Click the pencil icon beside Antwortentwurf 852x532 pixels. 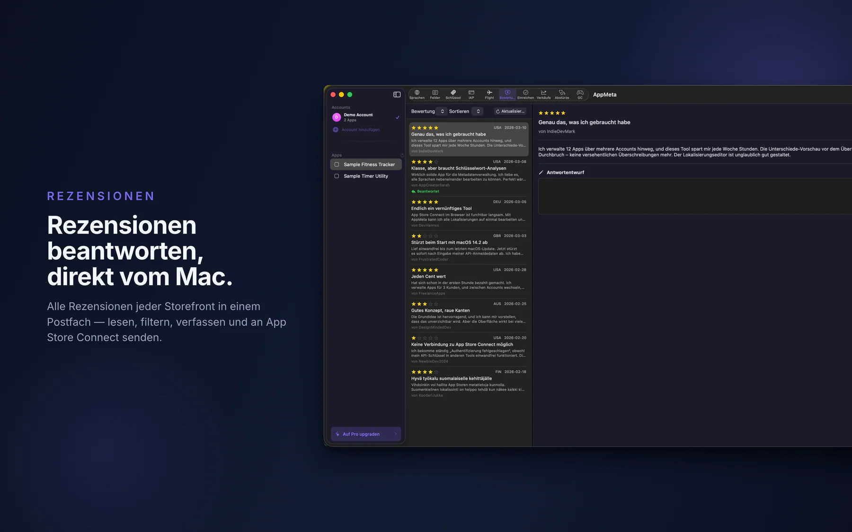pyautogui.click(x=541, y=173)
